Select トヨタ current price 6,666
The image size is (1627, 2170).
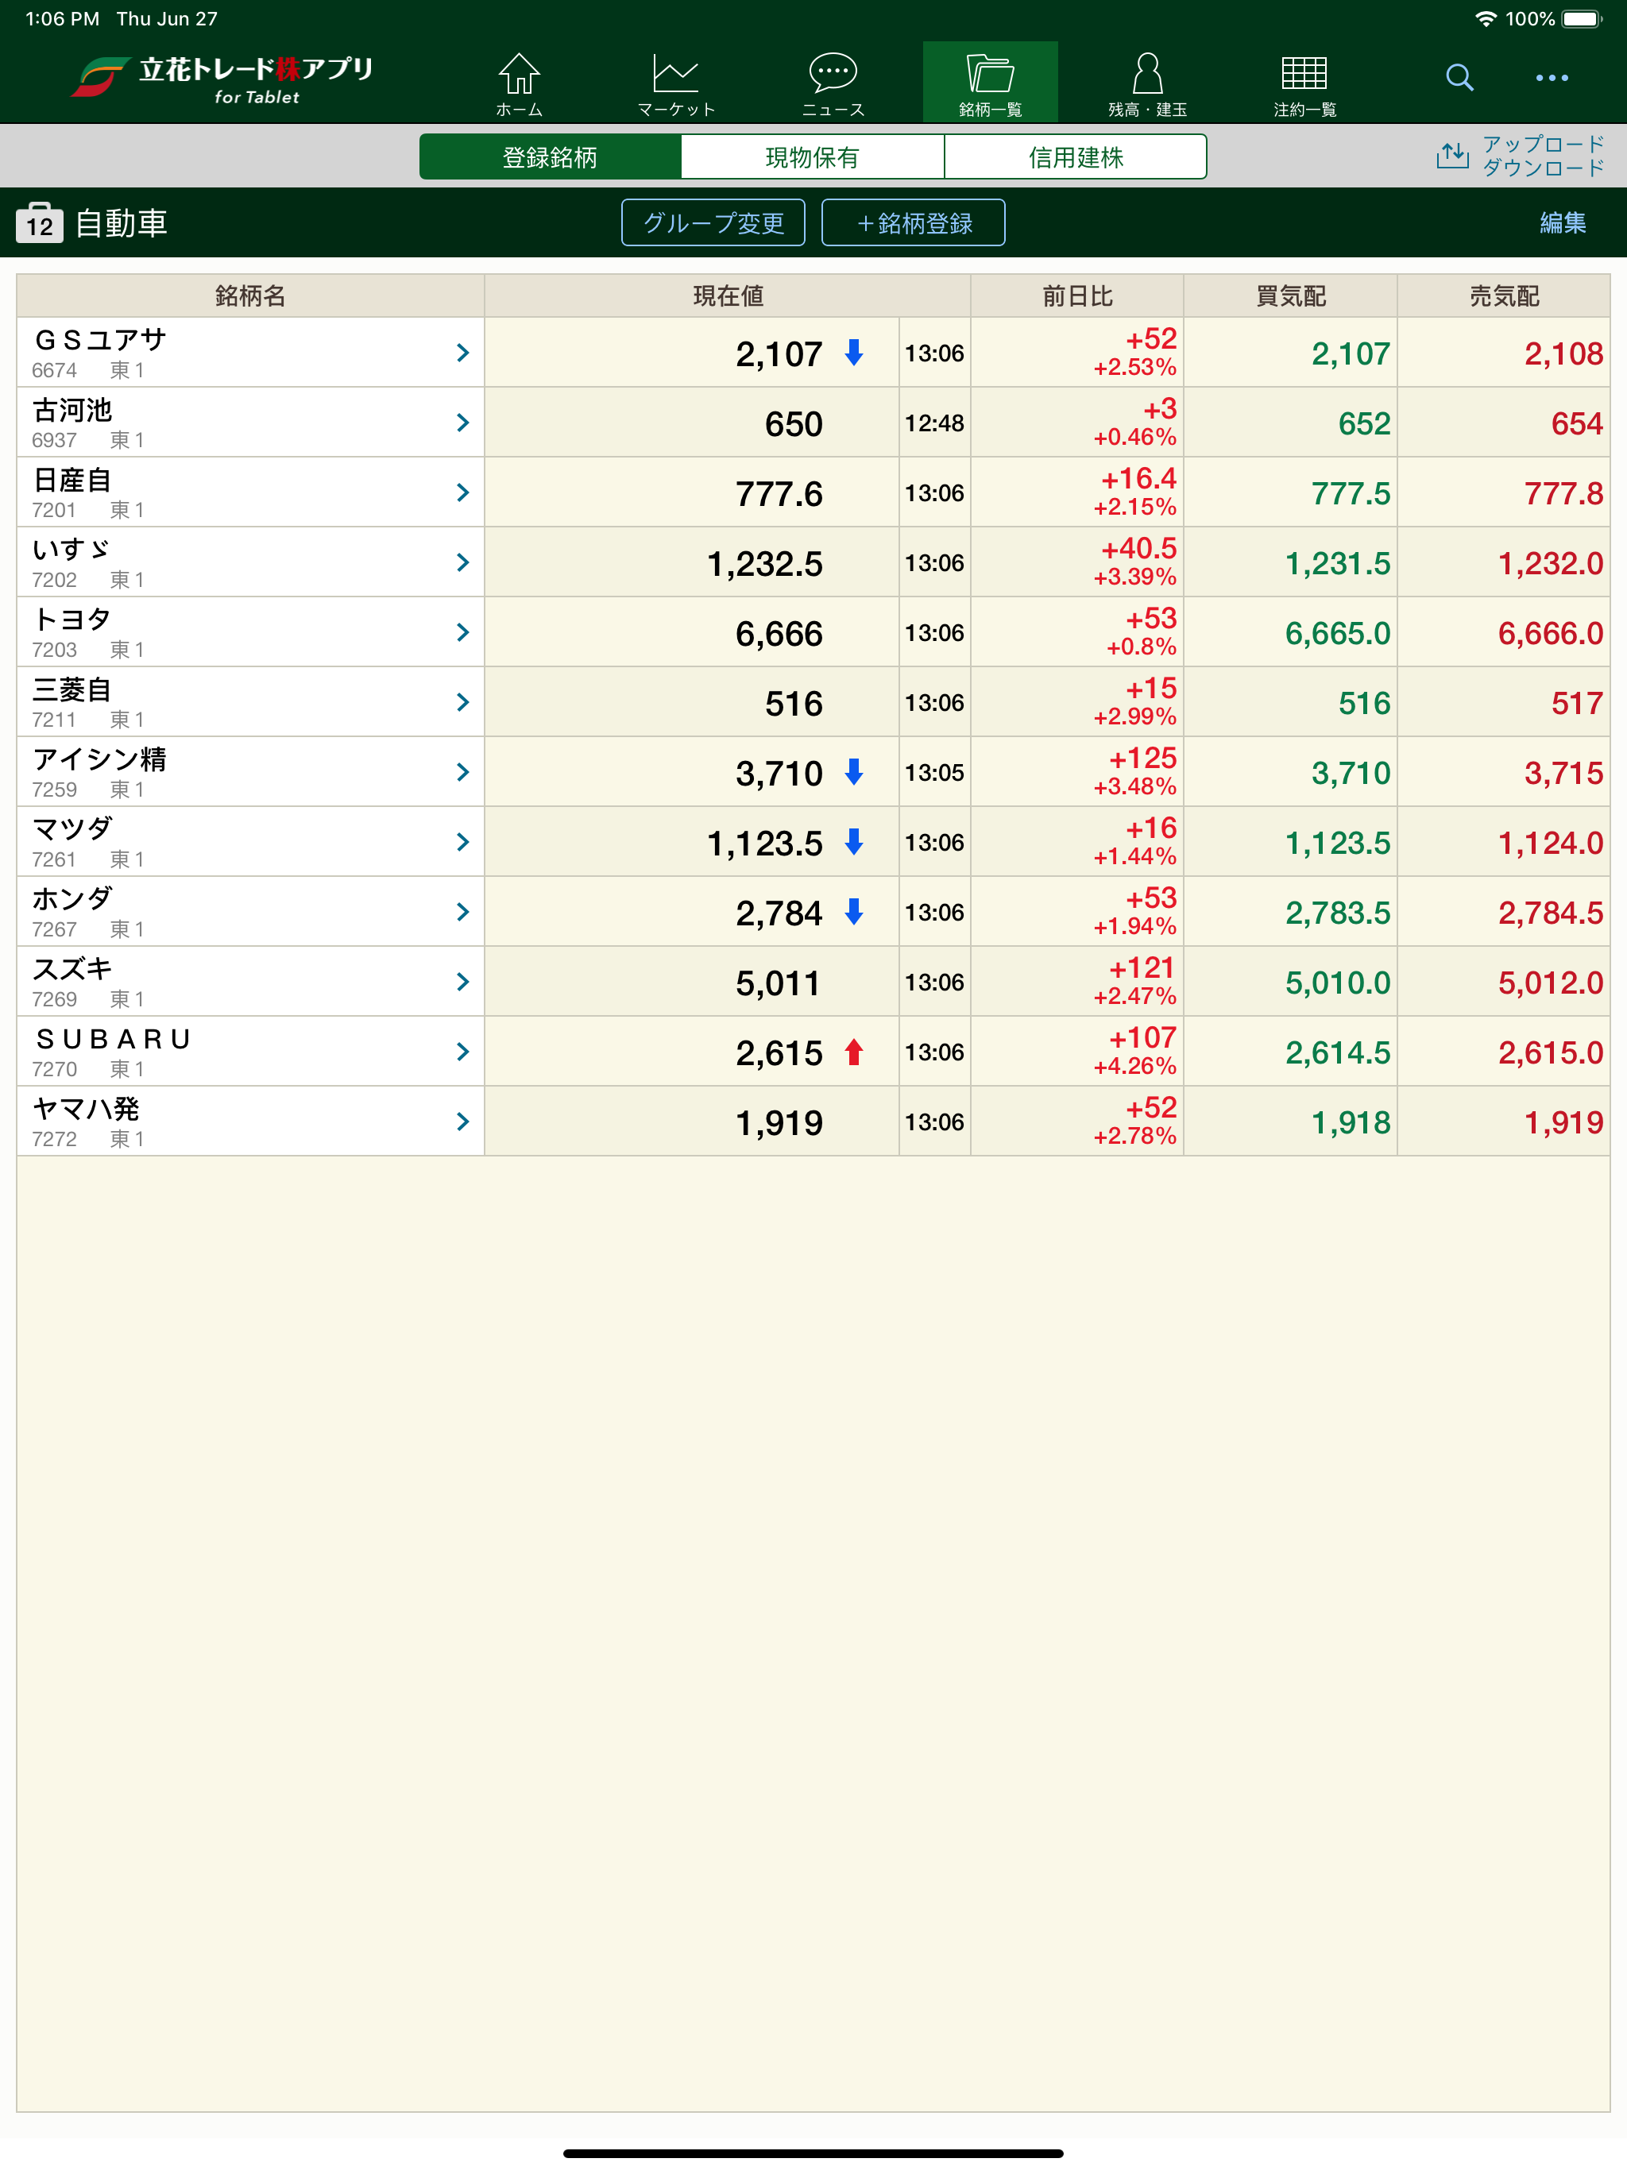point(779,634)
